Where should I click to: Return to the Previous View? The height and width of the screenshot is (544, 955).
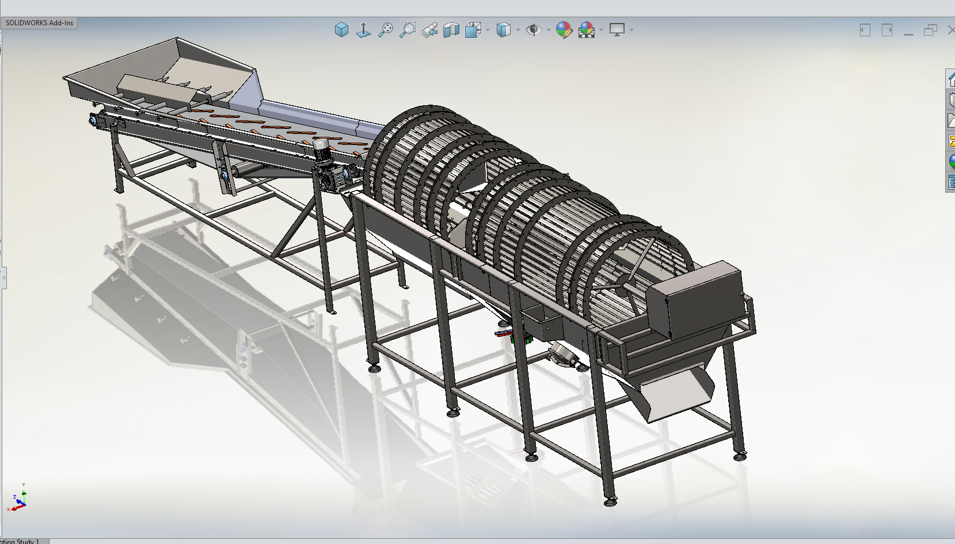pos(429,30)
